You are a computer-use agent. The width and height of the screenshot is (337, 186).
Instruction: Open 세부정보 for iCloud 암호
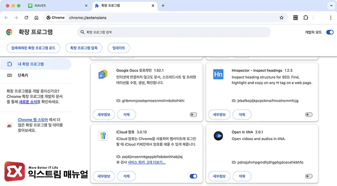[104, 176]
